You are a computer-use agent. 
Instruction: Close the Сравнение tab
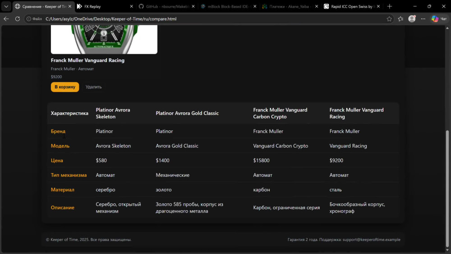[x=70, y=6]
